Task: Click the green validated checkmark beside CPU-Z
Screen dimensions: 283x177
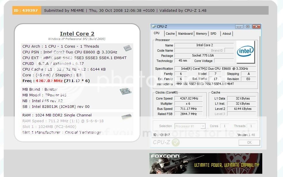Action: [x=176, y=143]
